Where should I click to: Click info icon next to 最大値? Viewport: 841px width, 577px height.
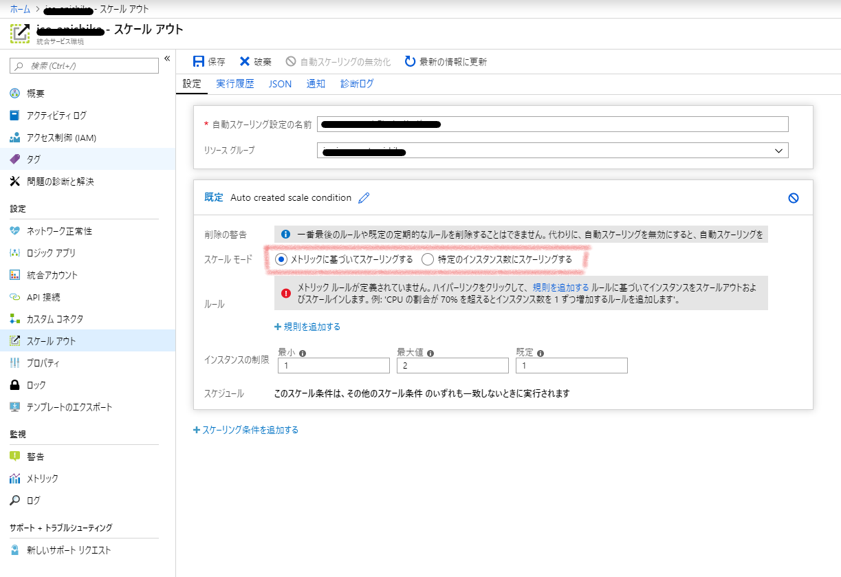[430, 353]
